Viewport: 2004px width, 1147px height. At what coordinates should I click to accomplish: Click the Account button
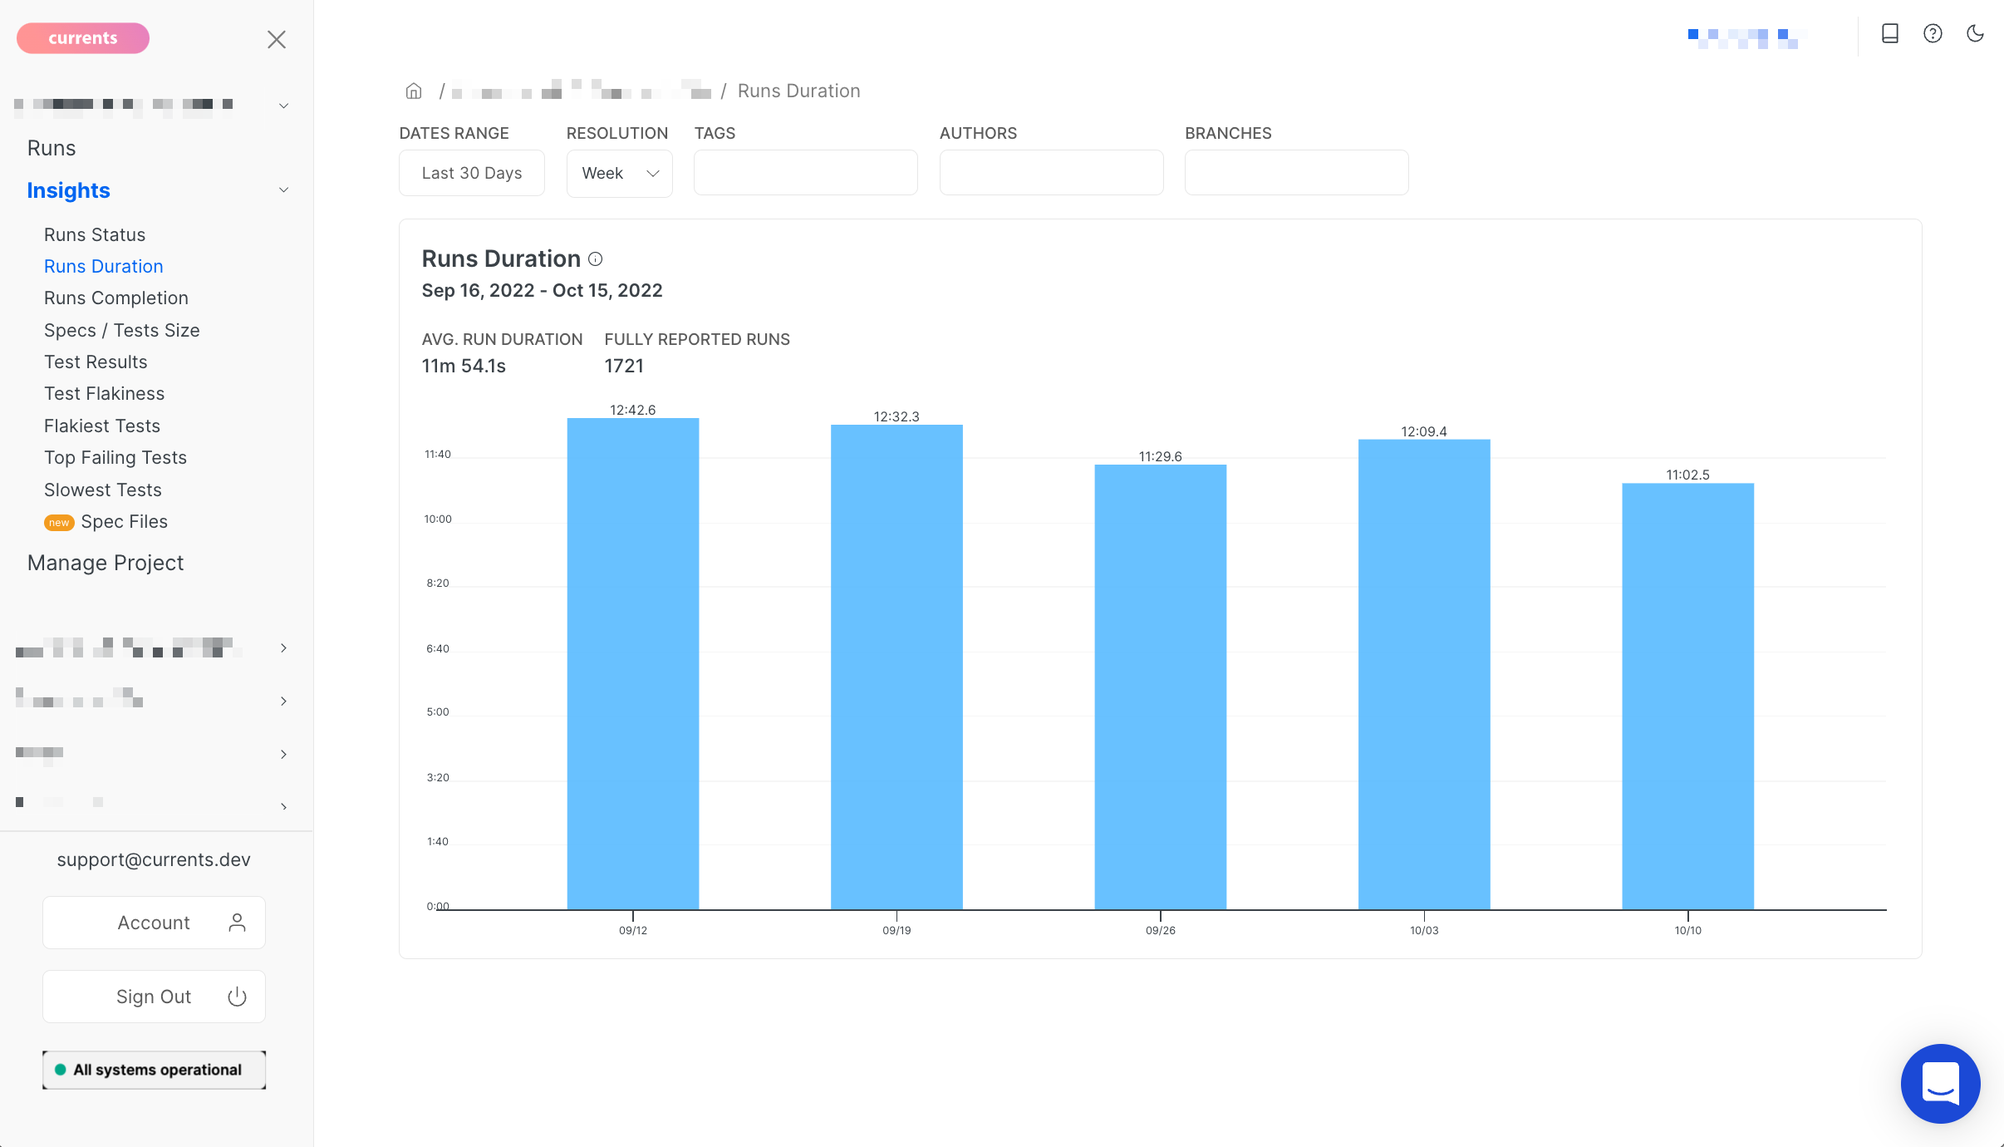[154, 923]
